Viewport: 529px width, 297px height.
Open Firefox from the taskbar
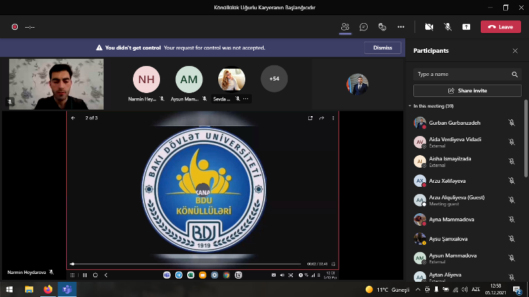[x=48, y=289]
